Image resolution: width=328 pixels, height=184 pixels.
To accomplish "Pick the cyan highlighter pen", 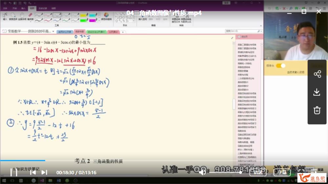I will 93,15.
